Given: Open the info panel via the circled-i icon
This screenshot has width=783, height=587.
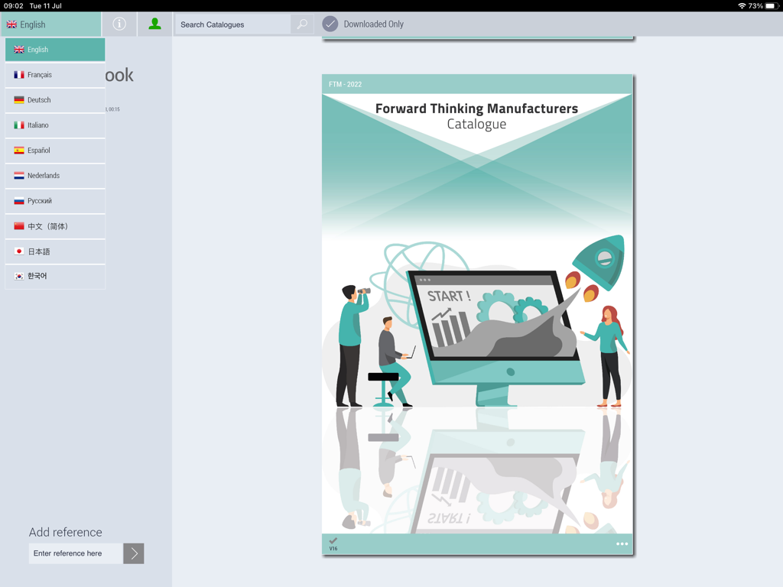Looking at the screenshot, I should [119, 24].
